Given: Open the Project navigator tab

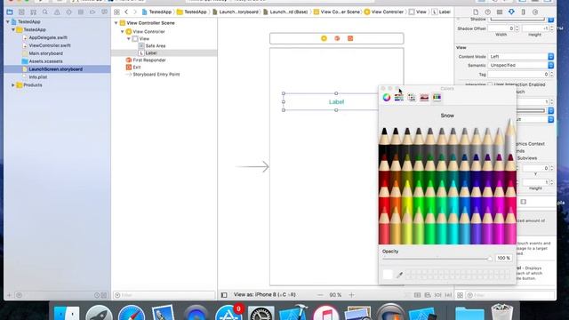Looking at the screenshot, I should [x=10, y=12].
